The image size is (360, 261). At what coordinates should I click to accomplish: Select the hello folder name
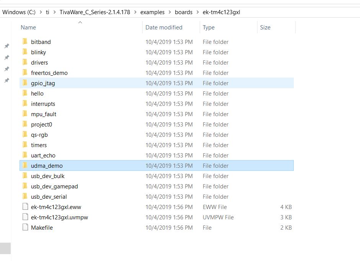pos(37,94)
